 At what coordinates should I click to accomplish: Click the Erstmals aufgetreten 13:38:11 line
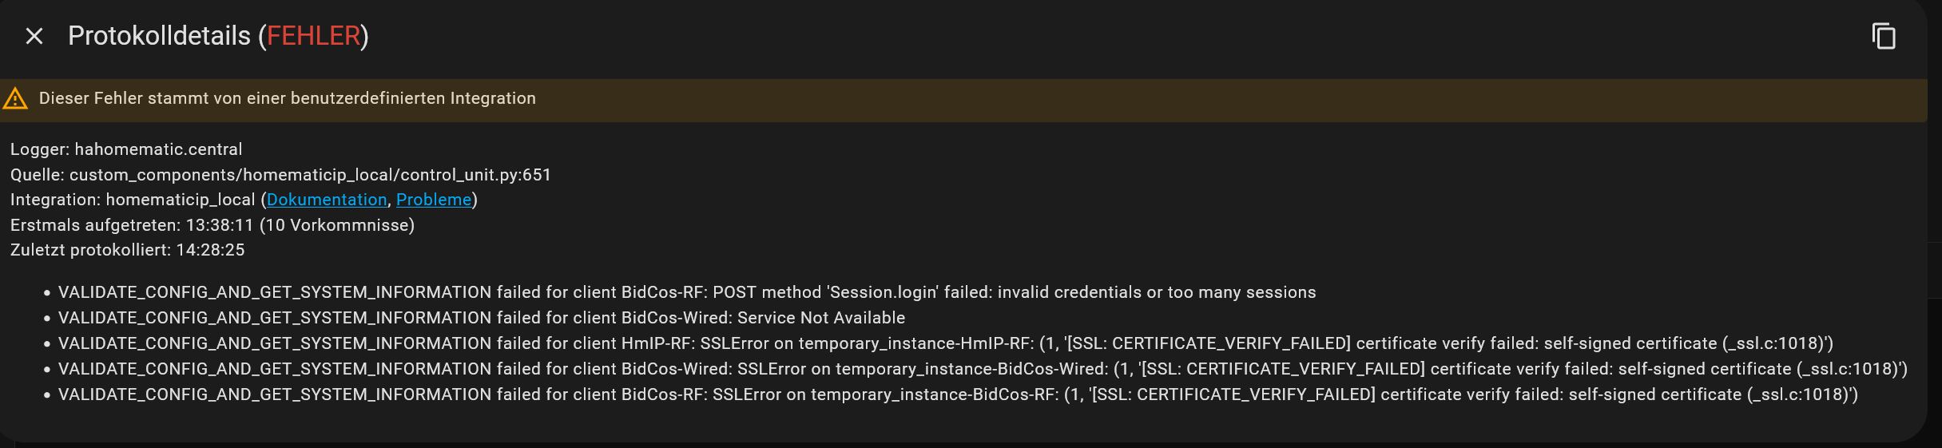(212, 225)
